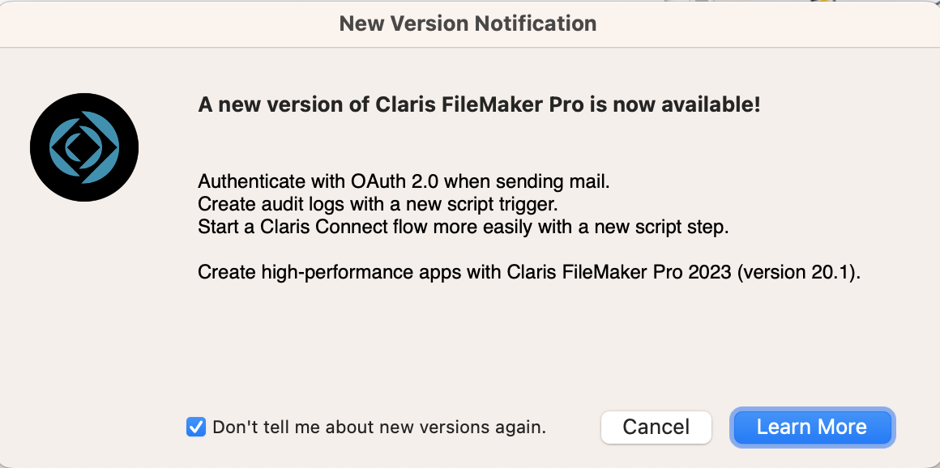
Task: Click the bold new version available headline
Action: point(479,105)
